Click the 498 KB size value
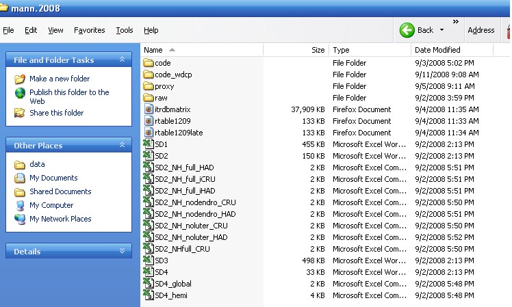512x307 pixels. pyautogui.click(x=313, y=261)
